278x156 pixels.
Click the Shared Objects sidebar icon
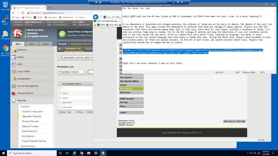(x=14, y=93)
